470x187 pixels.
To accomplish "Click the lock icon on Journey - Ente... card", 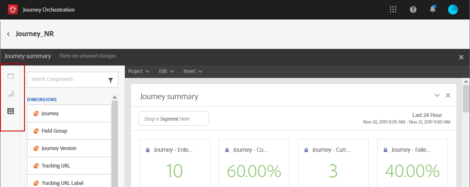I will pos(148,150).
